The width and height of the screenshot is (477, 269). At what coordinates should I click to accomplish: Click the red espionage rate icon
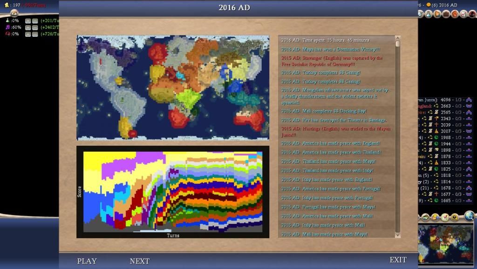click(7, 34)
